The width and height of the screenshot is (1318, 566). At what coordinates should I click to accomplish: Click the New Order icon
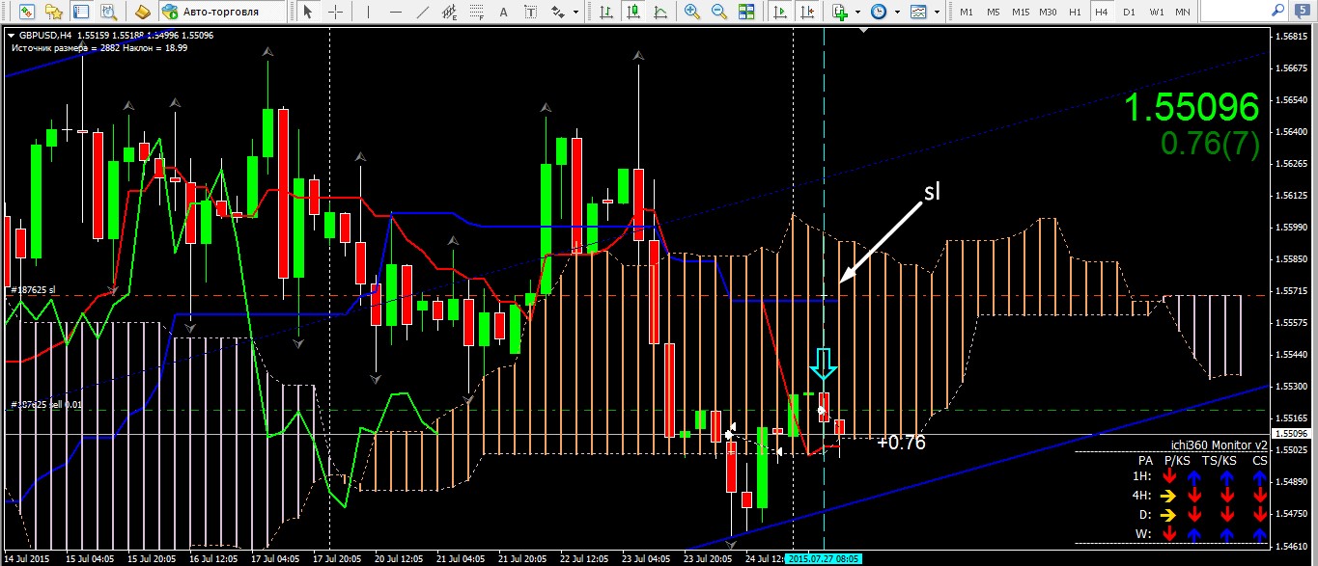(142, 12)
